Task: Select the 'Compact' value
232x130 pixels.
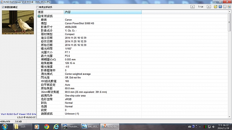Action: [x=70, y=34]
